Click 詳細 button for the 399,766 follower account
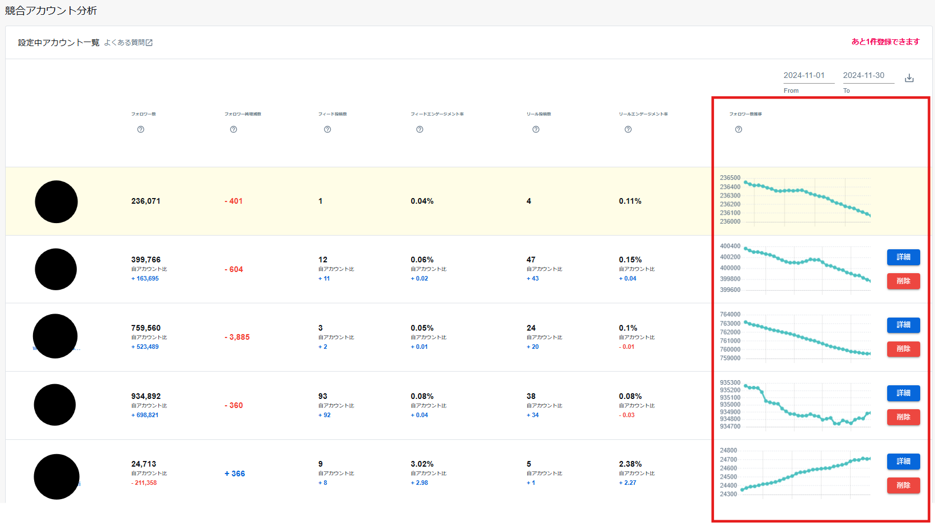Viewport: 935px width, 523px height. pyautogui.click(x=903, y=257)
